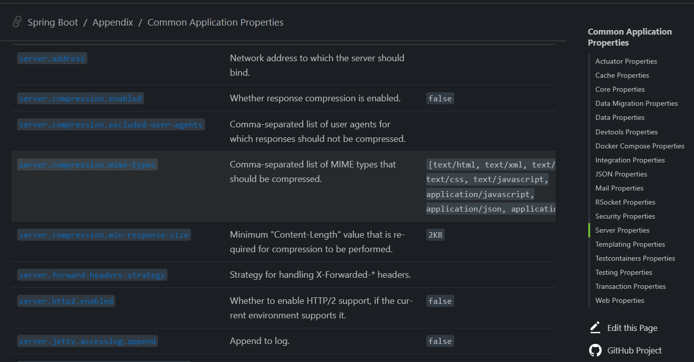The image size is (694, 362).
Task: Open Security Properties sidebar entry
Action: coord(625,216)
